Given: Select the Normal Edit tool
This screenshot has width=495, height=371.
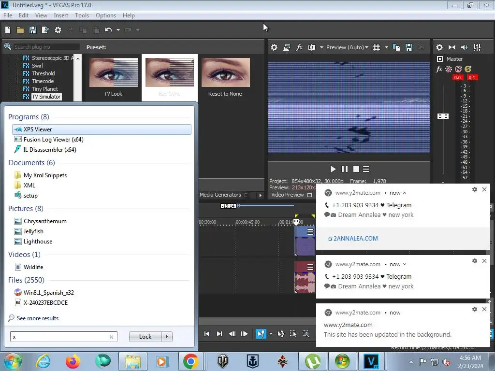Looking at the screenshot, I should tap(261, 334).
